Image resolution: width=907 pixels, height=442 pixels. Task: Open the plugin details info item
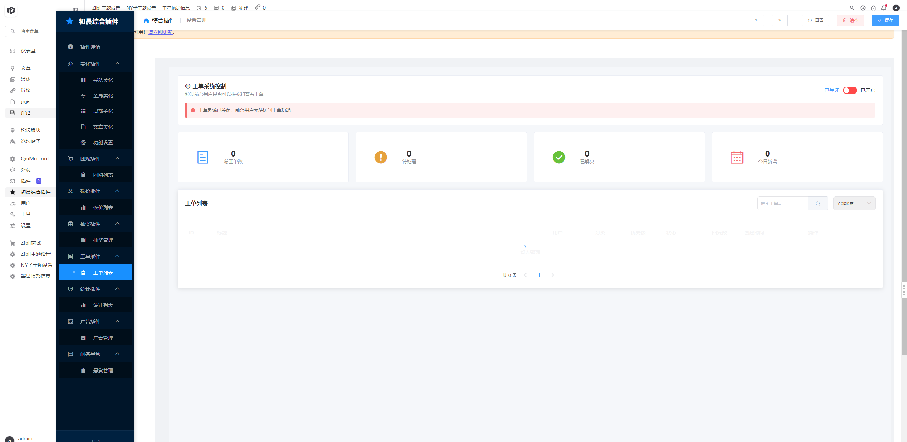click(90, 47)
